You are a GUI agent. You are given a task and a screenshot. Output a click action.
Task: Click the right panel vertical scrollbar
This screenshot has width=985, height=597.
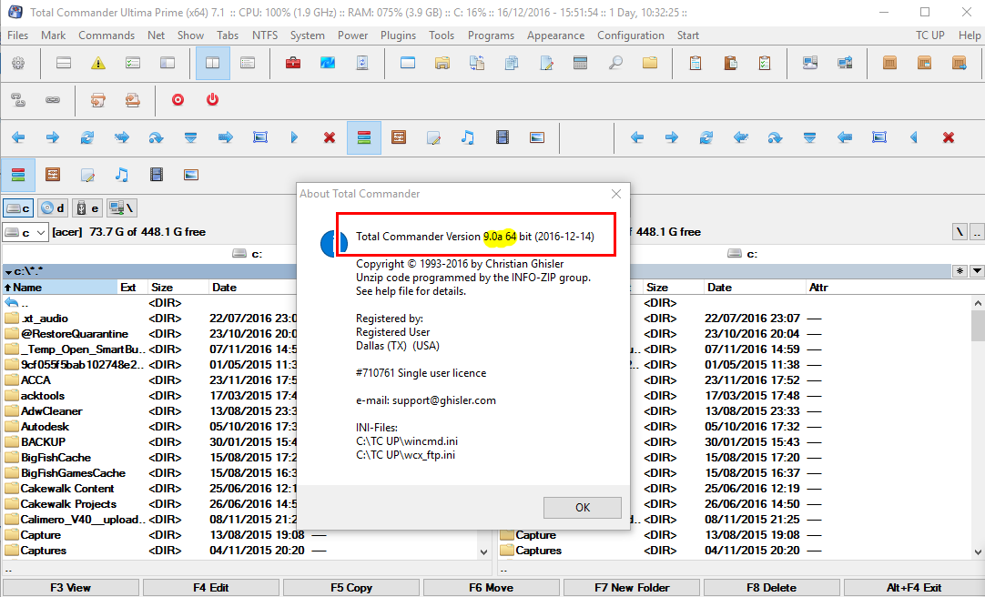coord(978,428)
